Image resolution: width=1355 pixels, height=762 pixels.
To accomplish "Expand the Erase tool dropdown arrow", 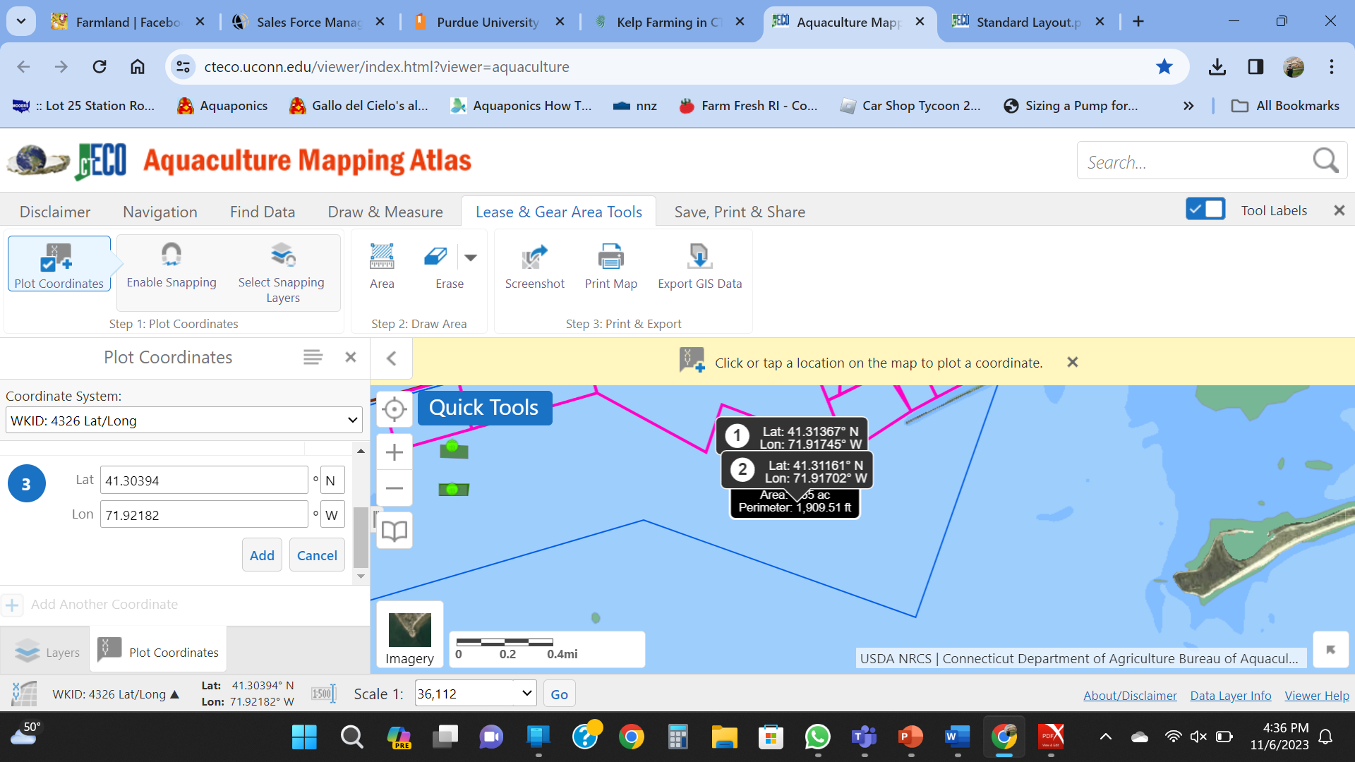I will pyautogui.click(x=471, y=258).
